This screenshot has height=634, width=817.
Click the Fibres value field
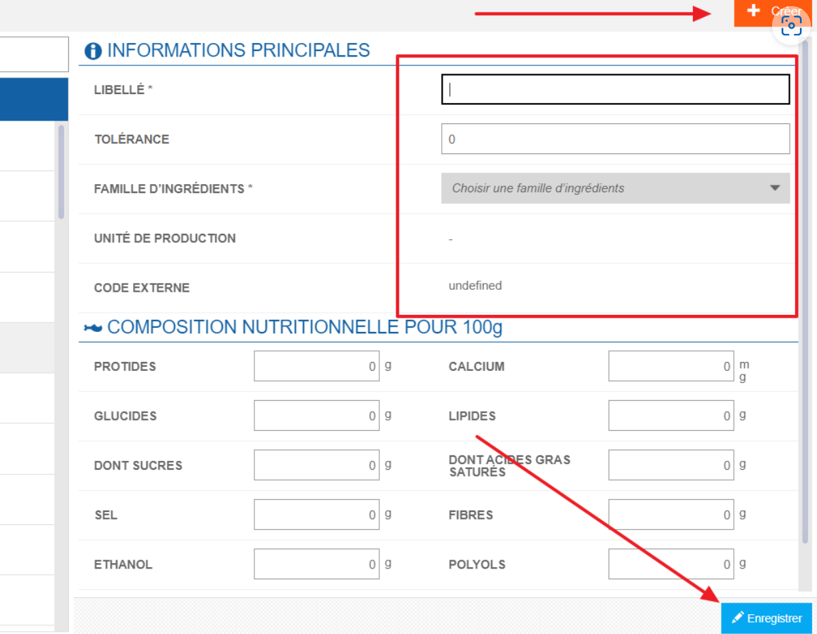[671, 515]
